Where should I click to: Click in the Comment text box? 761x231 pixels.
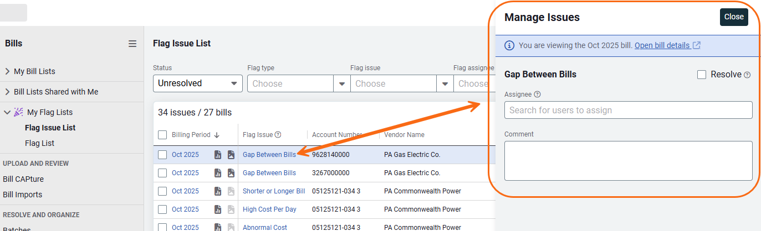tap(628, 160)
